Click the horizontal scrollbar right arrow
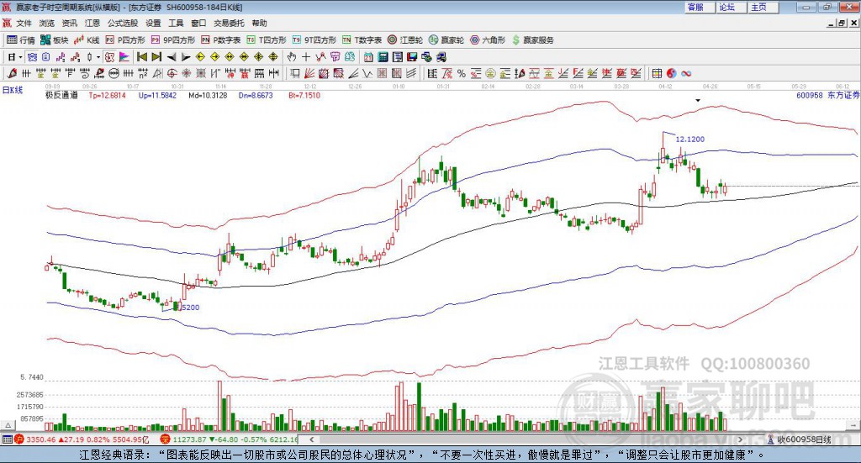 tap(740, 439)
